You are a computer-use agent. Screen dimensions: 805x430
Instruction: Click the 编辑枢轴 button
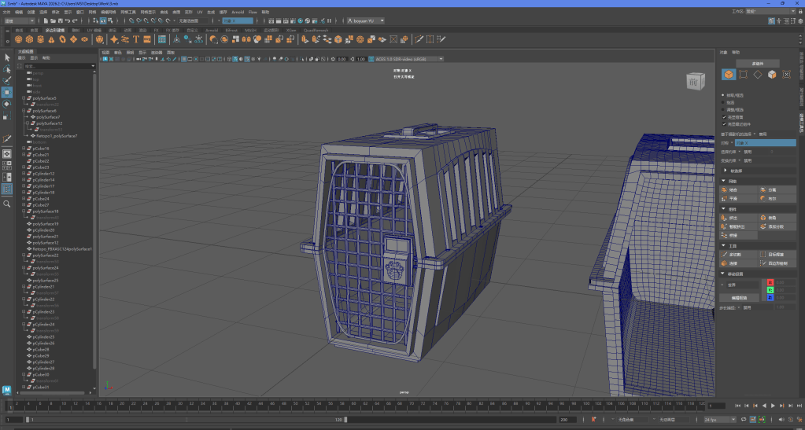pyautogui.click(x=738, y=298)
